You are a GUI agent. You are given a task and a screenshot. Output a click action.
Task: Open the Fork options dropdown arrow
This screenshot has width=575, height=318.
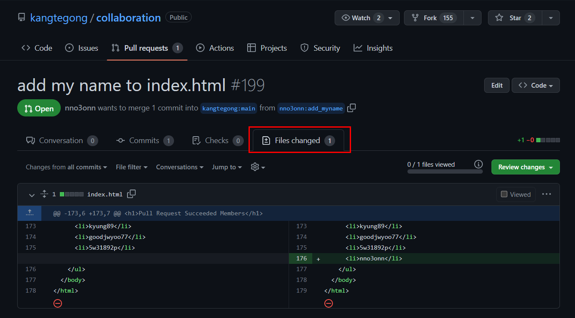472,18
